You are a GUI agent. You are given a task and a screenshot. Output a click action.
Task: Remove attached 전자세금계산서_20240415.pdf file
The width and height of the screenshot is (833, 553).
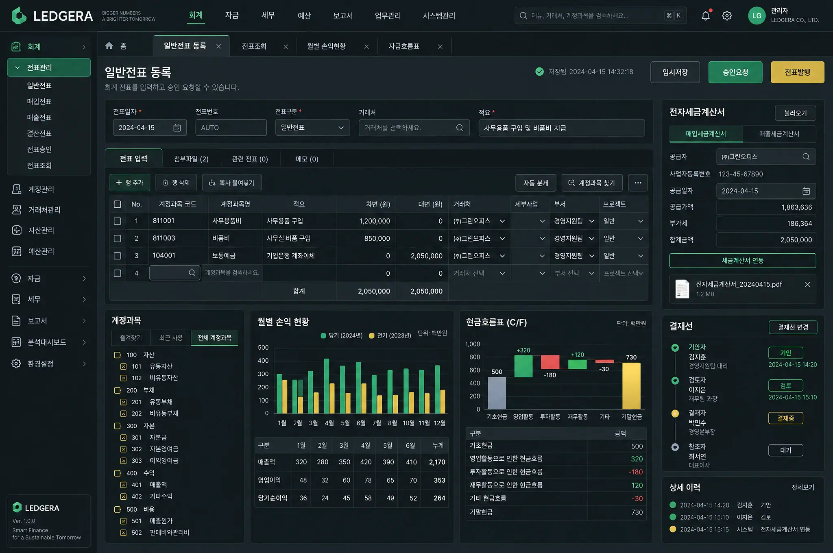807,284
